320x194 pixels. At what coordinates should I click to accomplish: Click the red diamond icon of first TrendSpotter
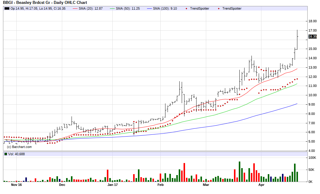pyautogui.click(x=187, y=8)
